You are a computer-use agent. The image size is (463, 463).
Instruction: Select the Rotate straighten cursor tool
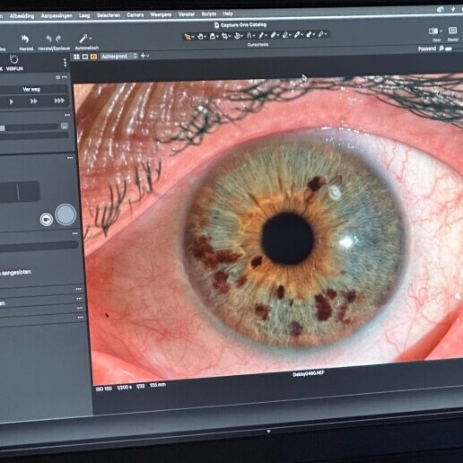click(237, 36)
